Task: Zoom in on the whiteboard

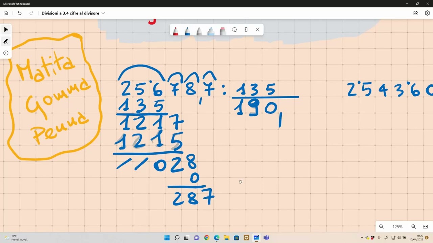Action: click(x=413, y=227)
